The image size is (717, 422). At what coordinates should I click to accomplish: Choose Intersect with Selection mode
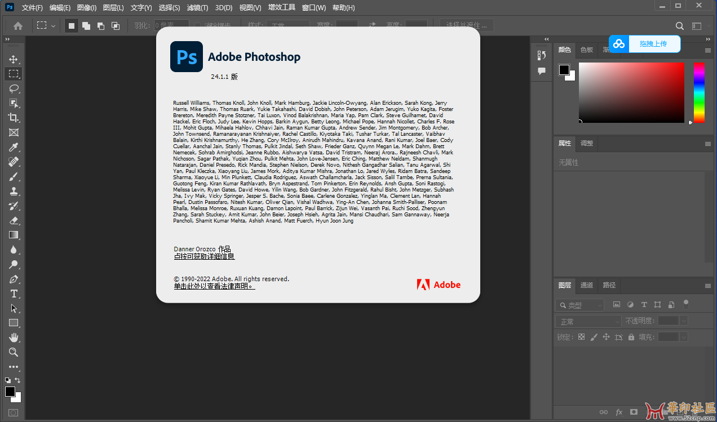click(x=116, y=25)
